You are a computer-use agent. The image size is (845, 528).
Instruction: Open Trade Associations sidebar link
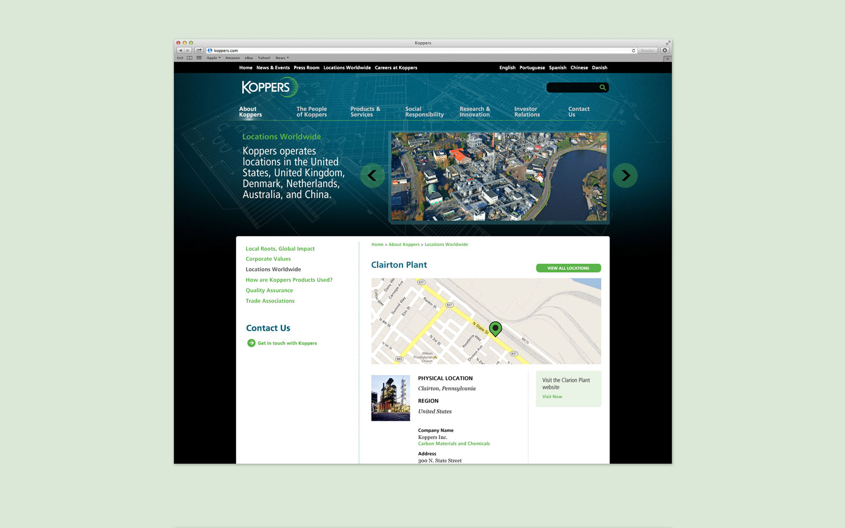coord(270,301)
